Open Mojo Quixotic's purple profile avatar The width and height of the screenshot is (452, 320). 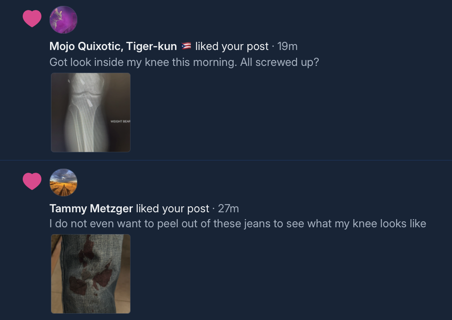tap(63, 20)
